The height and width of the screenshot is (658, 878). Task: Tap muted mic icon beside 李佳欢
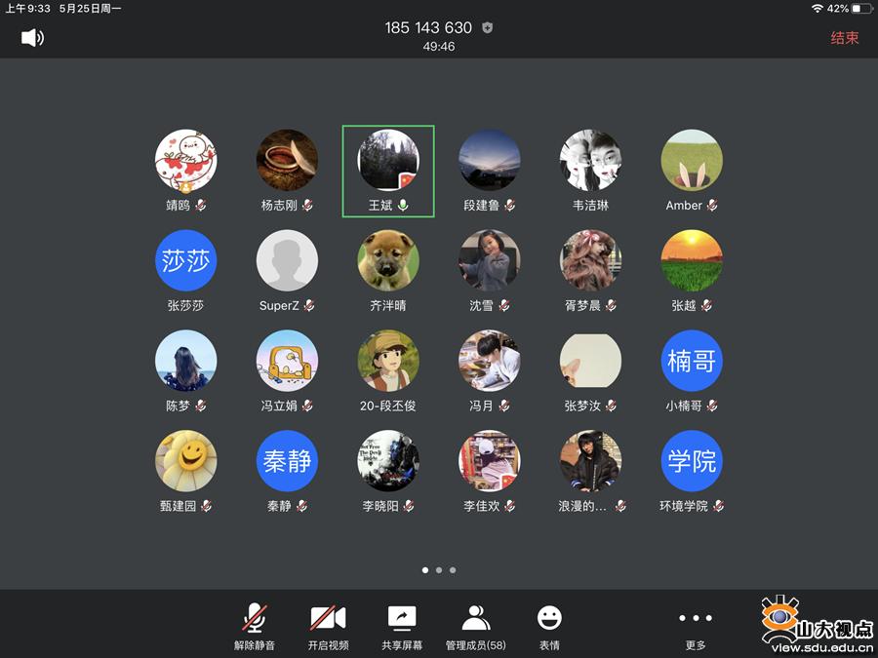(x=509, y=506)
